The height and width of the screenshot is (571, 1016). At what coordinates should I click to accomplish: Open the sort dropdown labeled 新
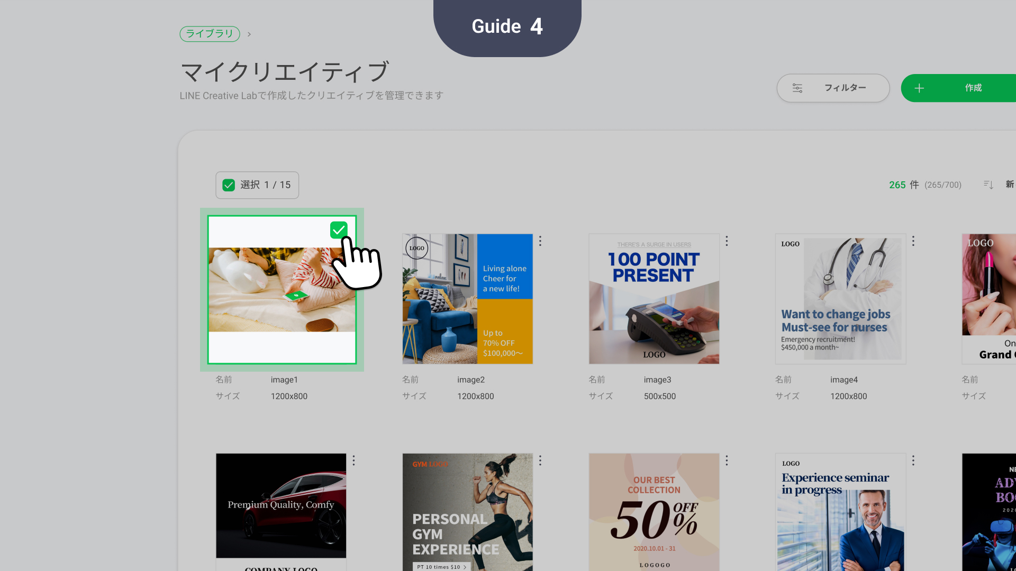[x=1010, y=185]
